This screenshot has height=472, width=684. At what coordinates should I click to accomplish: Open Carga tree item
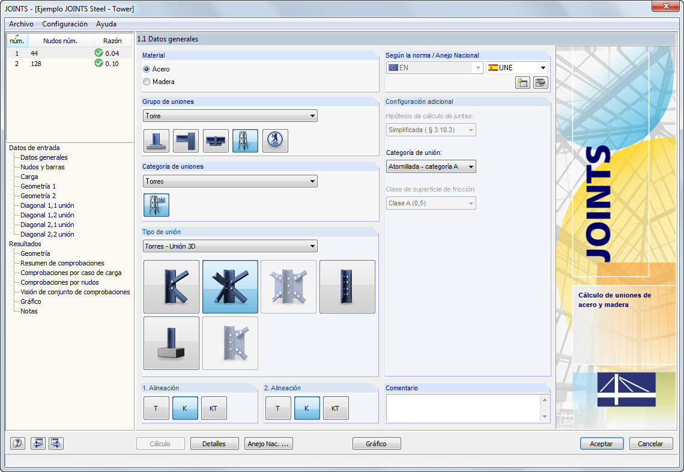[29, 177]
